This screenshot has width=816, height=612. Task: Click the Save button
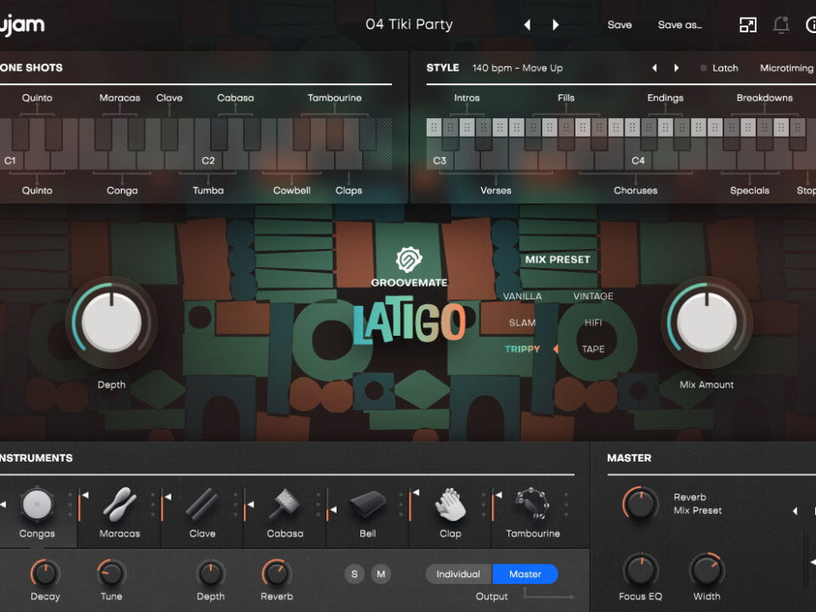point(620,25)
